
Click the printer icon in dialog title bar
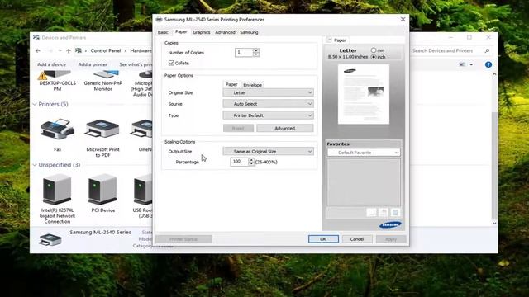pos(159,20)
